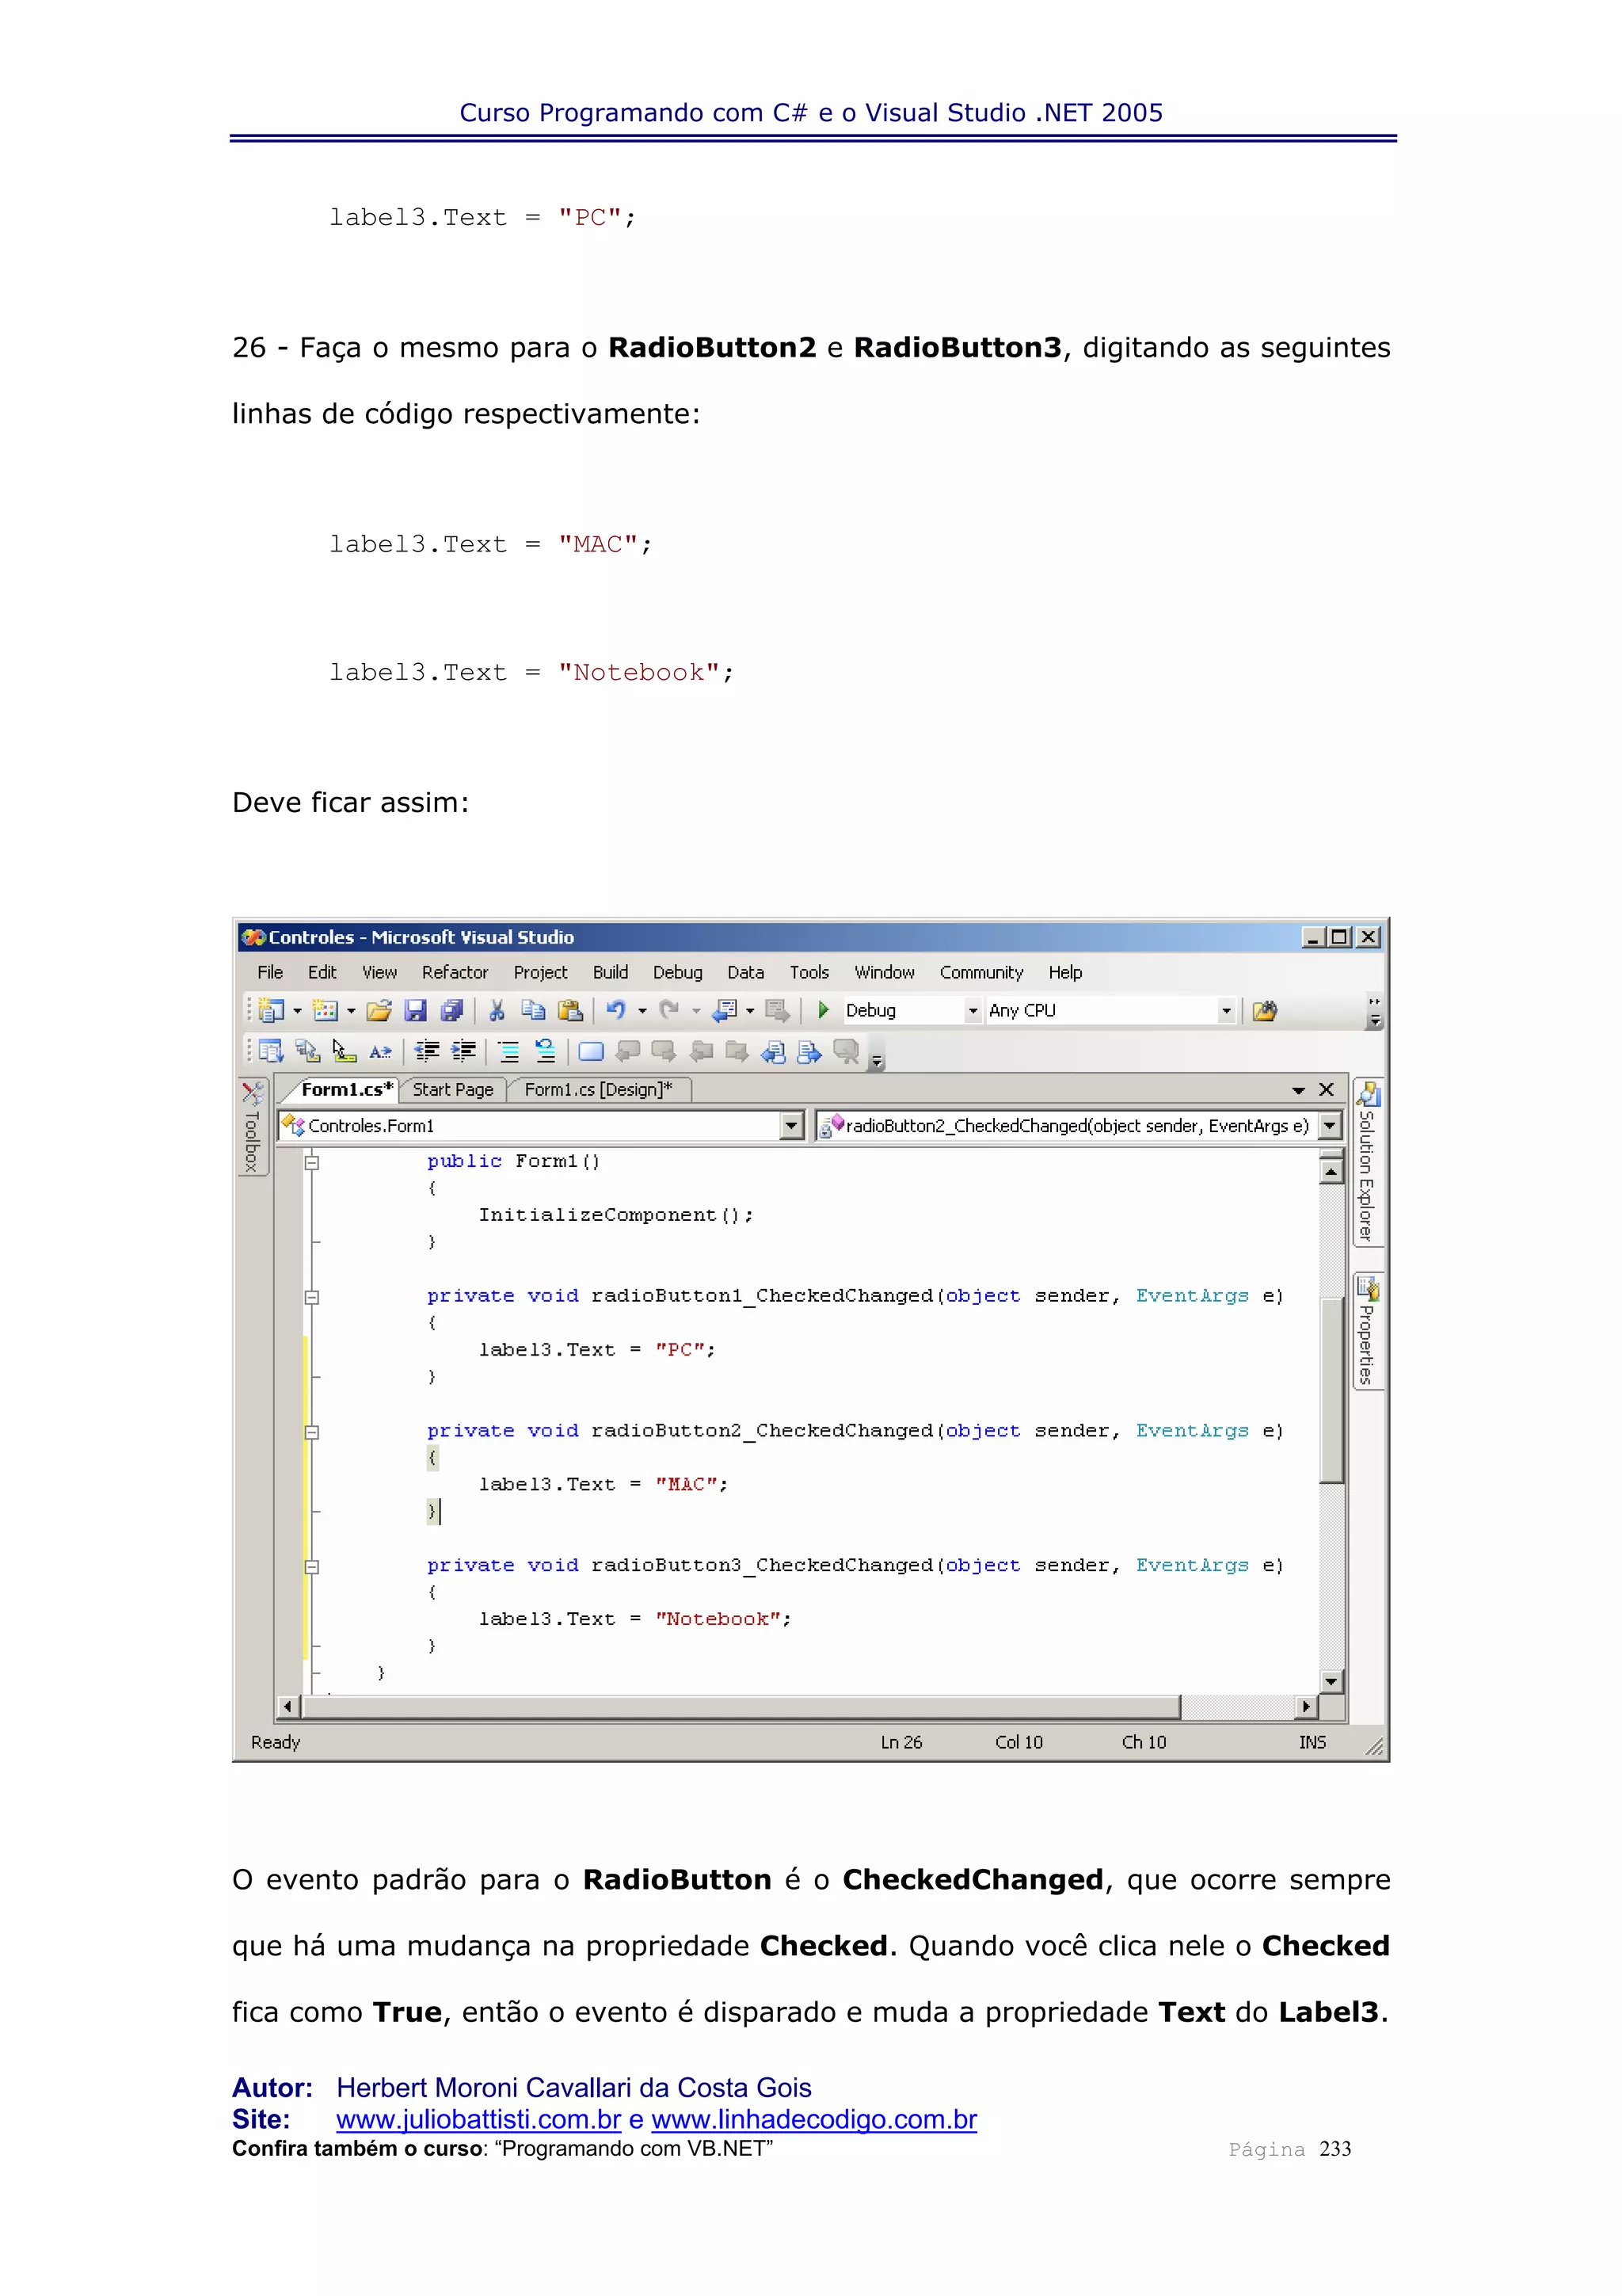Viewport: 1622px width, 2296px height.
Task: Click the New Project toolbar icon
Action: click(271, 1010)
